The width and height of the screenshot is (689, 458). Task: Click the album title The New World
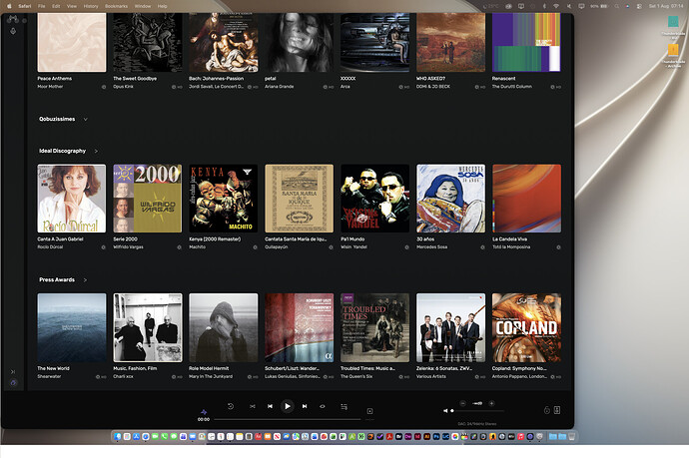pos(53,368)
